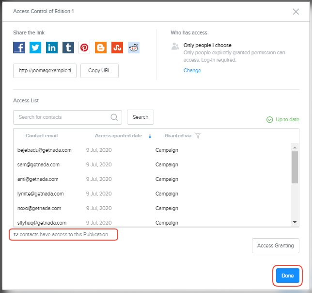Open the Granted via filter
Image resolution: width=312 pixels, height=293 pixels.
[x=198, y=136]
